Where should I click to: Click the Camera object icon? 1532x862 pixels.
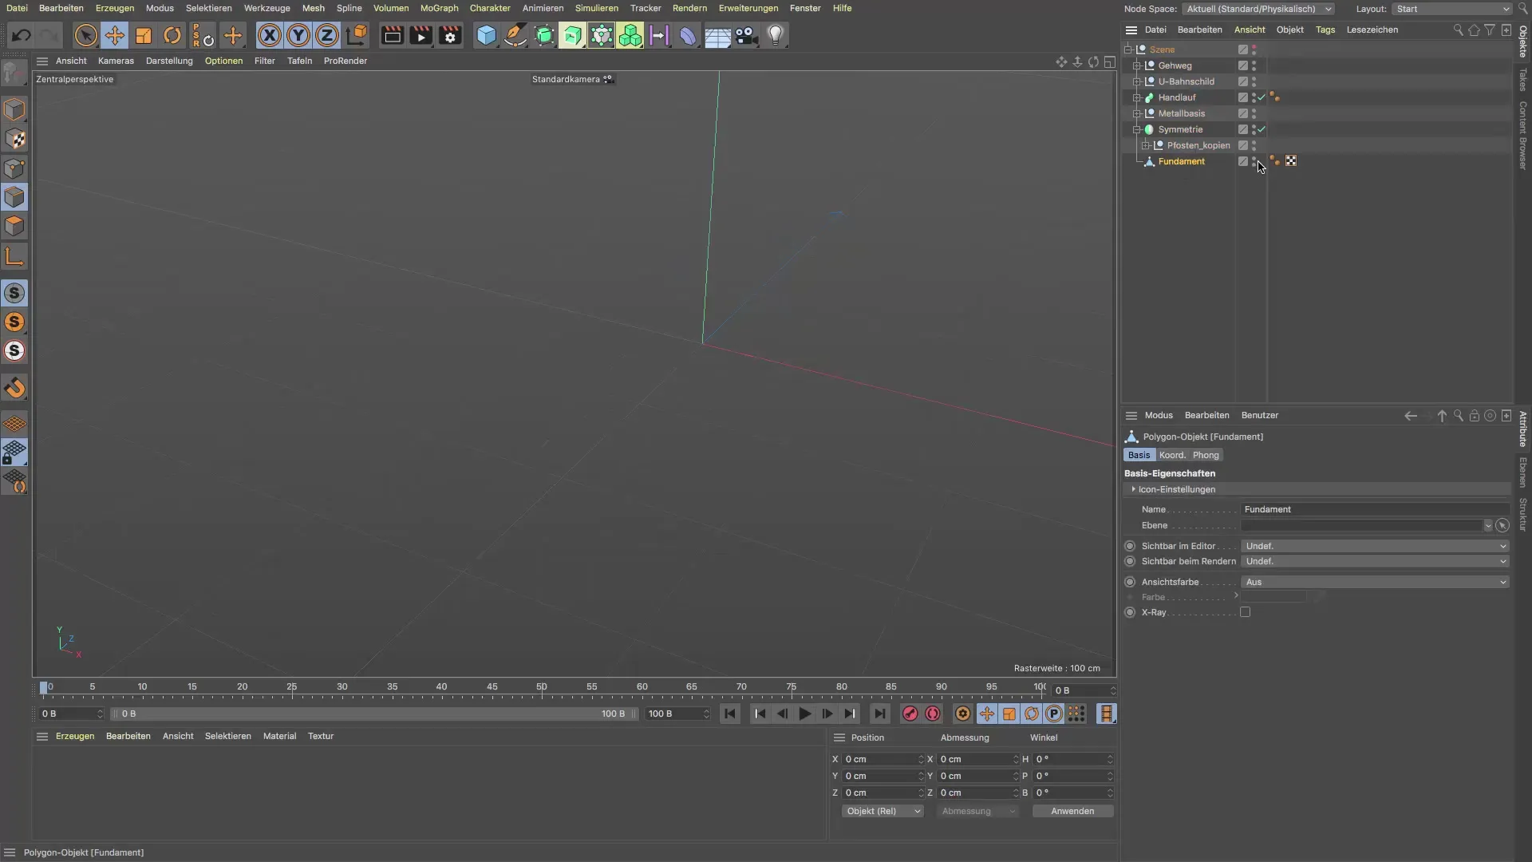746,35
